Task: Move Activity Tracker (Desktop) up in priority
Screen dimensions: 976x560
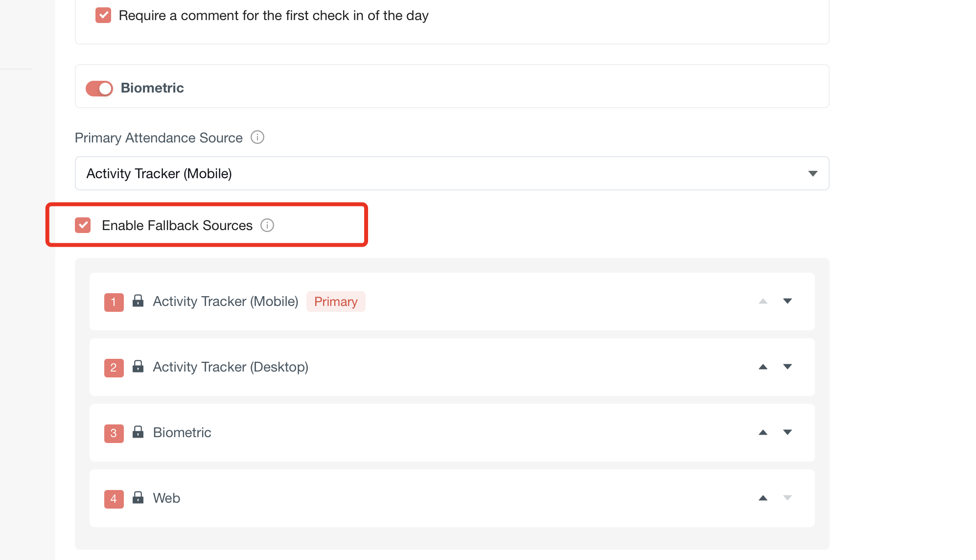Action: (x=763, y=367)
